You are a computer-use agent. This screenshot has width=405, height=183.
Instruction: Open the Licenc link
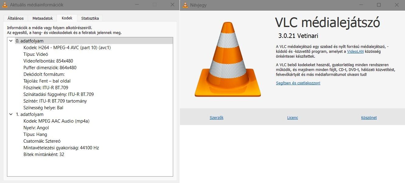292,117
